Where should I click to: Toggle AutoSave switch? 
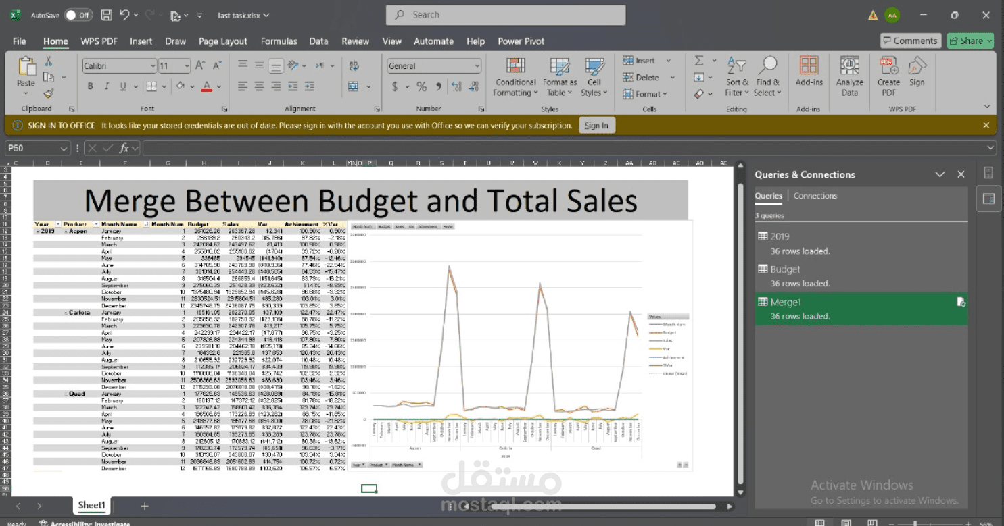click(79, 15)
